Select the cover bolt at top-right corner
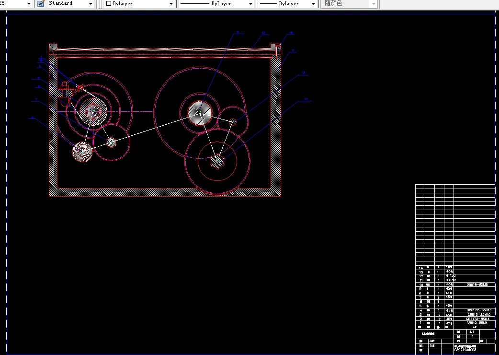This screenshot has width=499, height=355. pos(277,51)
